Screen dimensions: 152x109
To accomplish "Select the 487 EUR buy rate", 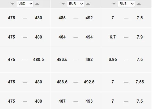I will coord(62,101).
